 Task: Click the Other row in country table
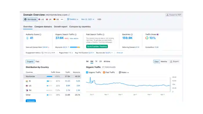coord(52,95)
